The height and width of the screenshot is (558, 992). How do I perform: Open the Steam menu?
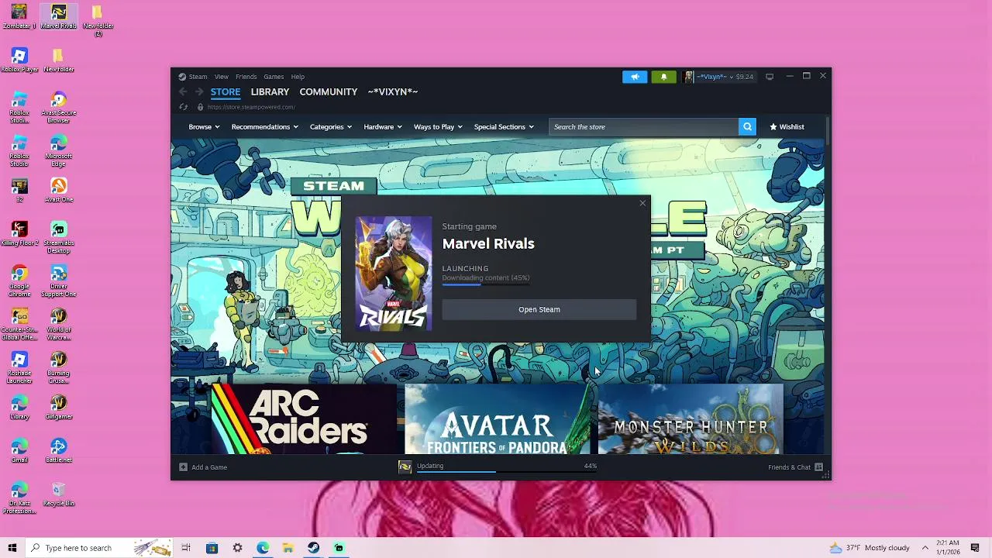[x=198, y=77]
